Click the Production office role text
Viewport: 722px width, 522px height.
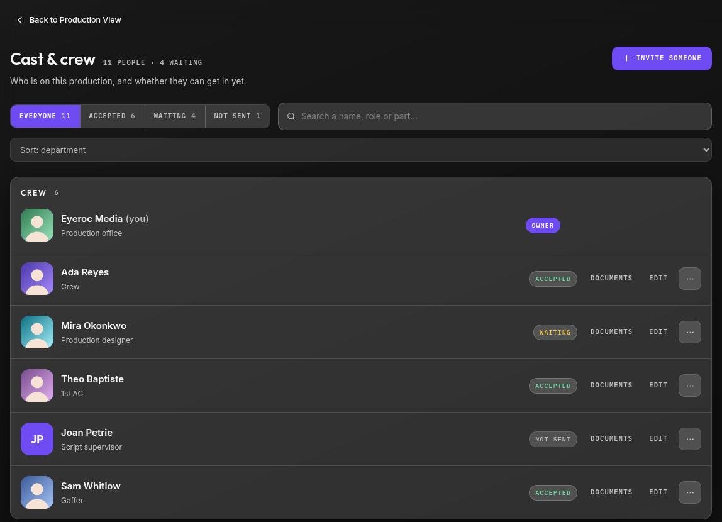pos(91,233)
